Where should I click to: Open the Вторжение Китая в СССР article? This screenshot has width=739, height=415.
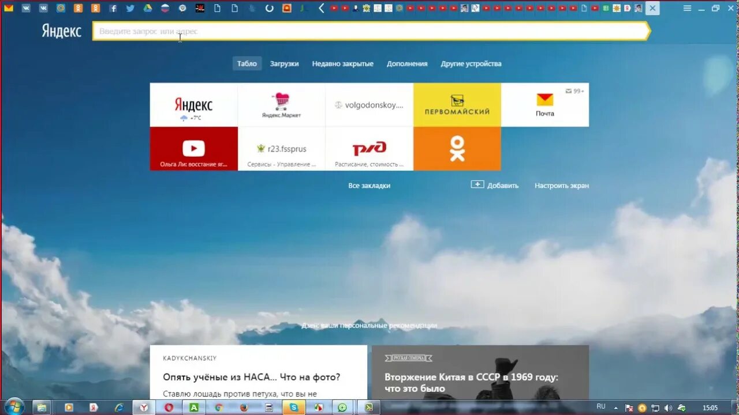472,383
